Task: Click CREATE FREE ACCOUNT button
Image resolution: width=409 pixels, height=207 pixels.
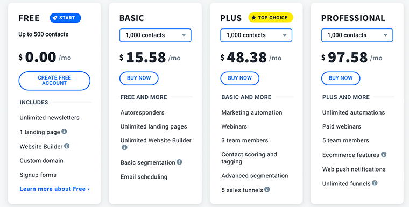Action: [54, 81]
